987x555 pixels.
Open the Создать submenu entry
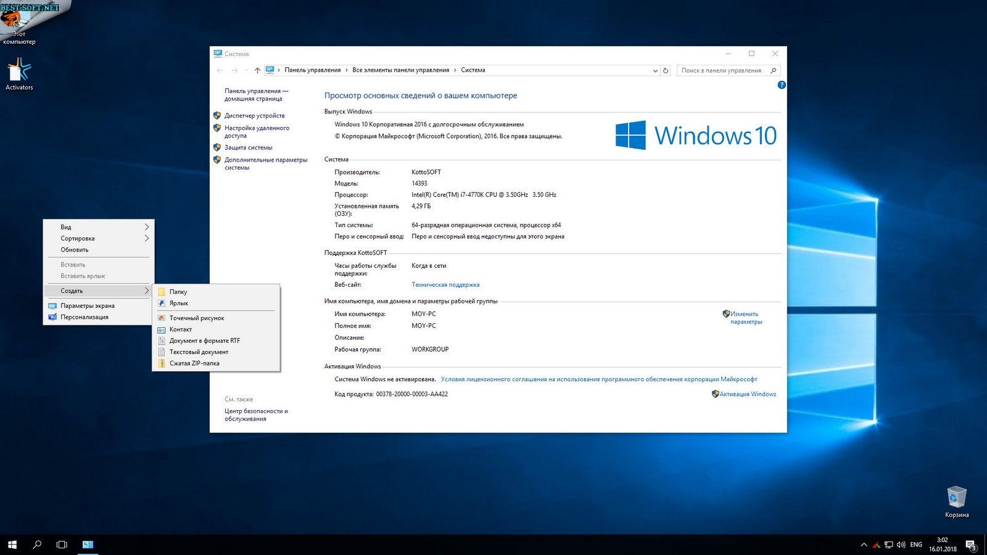[x=99, y=291]
